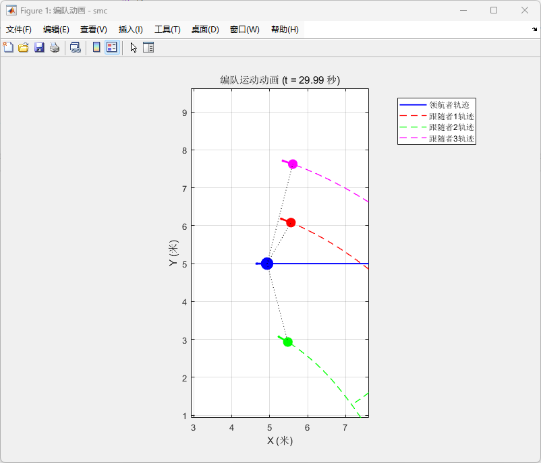The height and width of the screenshot is (463, 541).
Task: Print the figure with the printer icon
Action: coord(55,47)
